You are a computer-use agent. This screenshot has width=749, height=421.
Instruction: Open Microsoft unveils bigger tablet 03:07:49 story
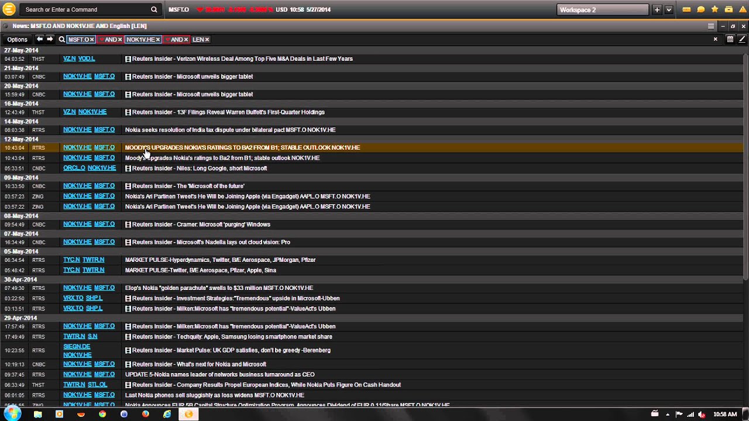tap(193, 77)
